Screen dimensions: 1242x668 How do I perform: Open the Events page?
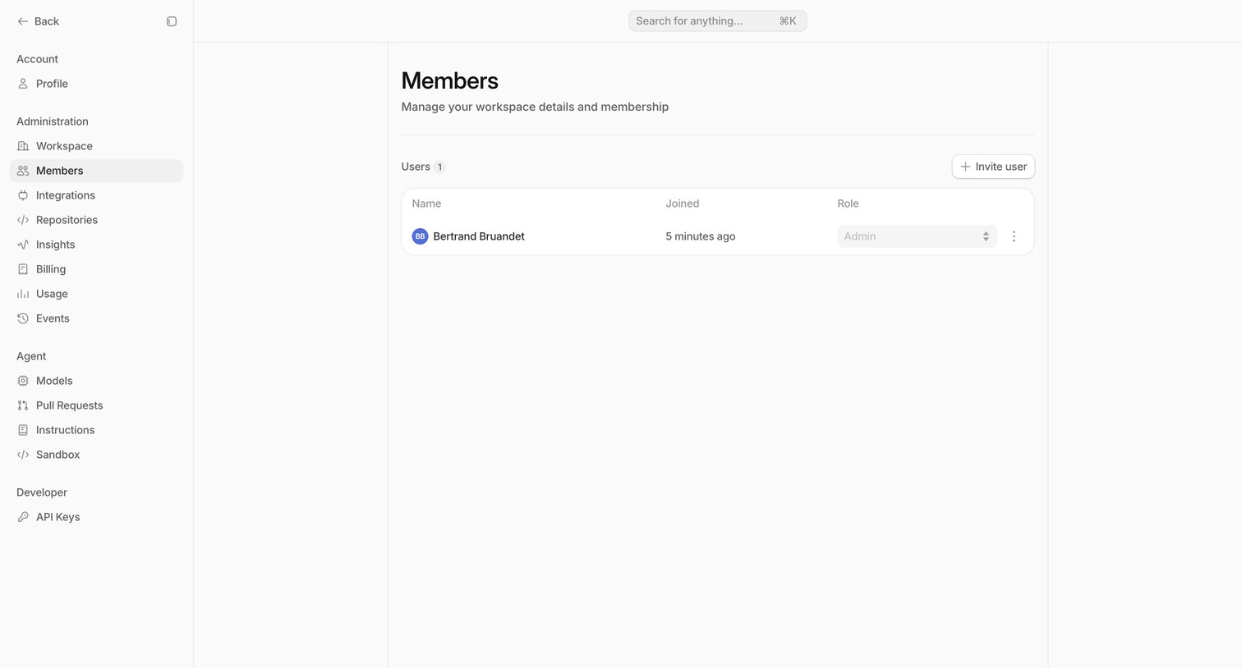click(96, 318)
